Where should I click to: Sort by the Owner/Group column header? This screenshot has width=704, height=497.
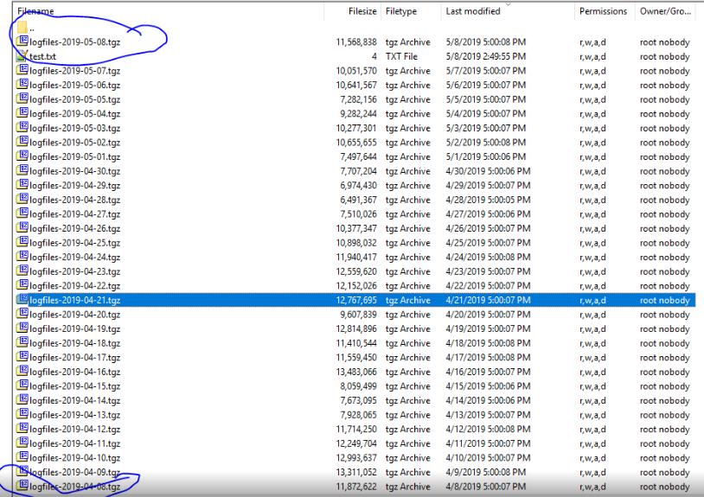point(665,11)
